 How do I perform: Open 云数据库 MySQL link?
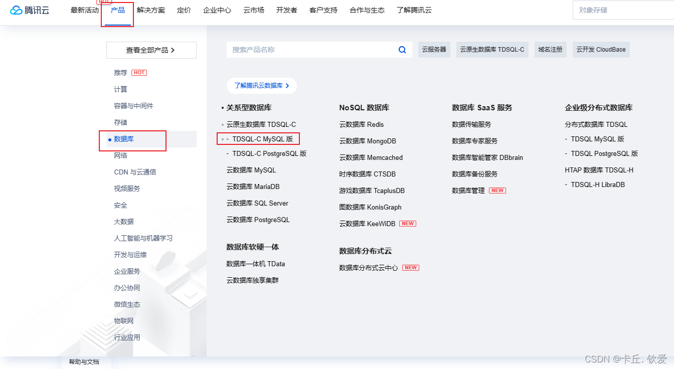pyautogui.click(x=251, y=170)
